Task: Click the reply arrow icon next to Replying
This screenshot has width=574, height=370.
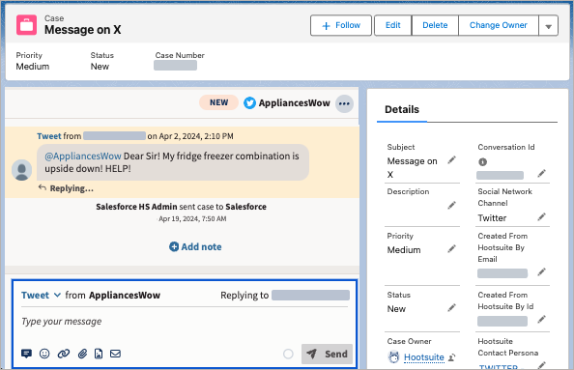Action: (x=43, y=187)
